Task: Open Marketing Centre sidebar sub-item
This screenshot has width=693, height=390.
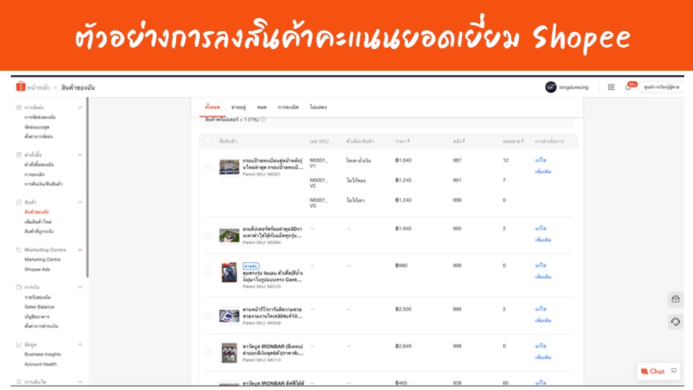Action: 43,259
